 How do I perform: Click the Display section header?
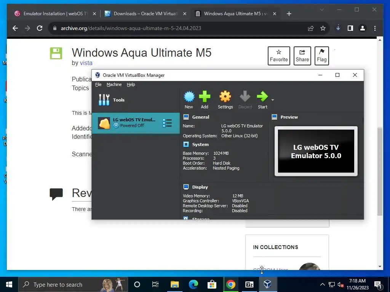pos(200,187)
